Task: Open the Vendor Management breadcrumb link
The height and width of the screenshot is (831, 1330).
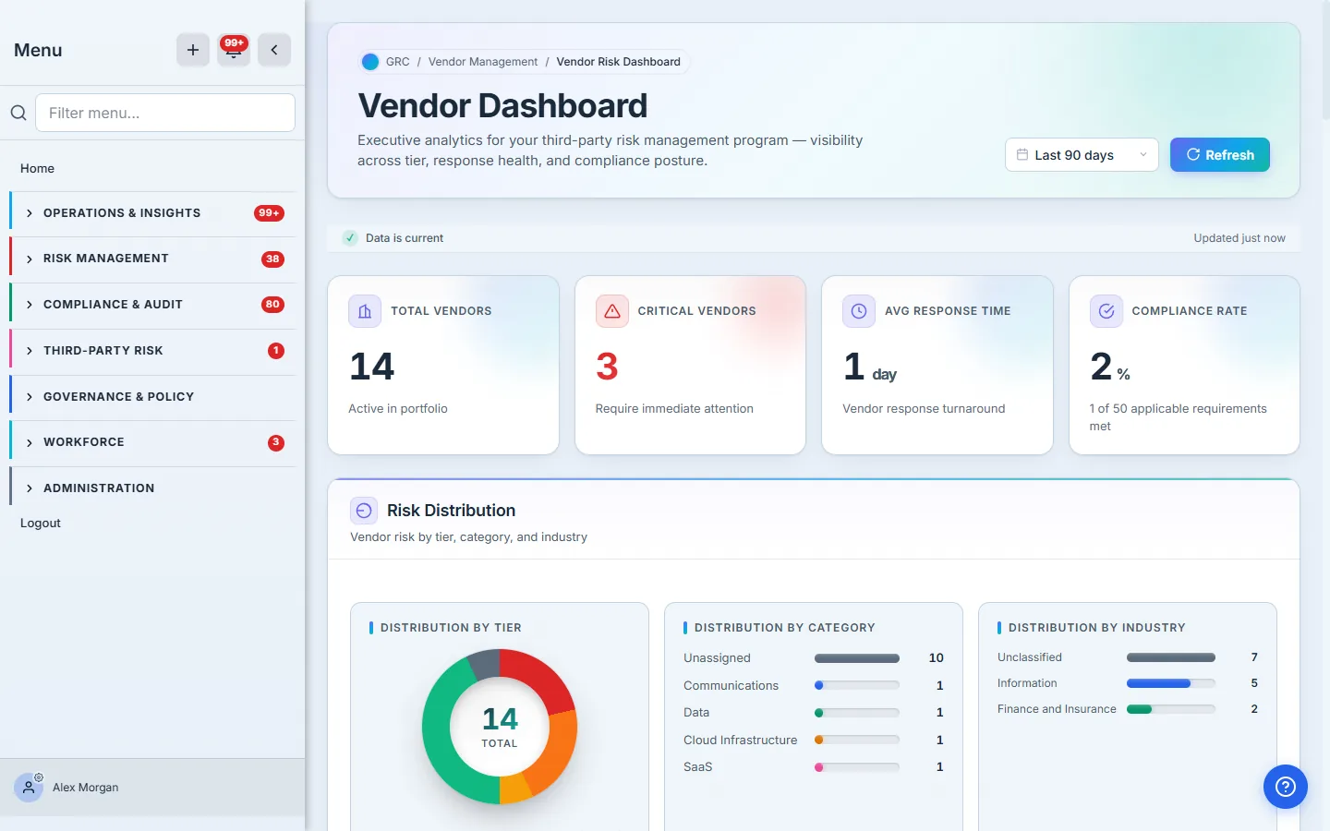Action: pyautogui.click(x=483, y=62)
